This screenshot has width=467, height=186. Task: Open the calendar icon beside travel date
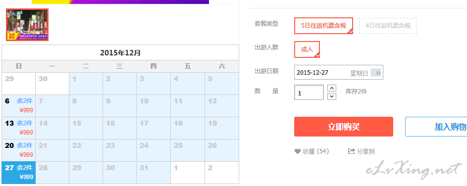point(376,73)
